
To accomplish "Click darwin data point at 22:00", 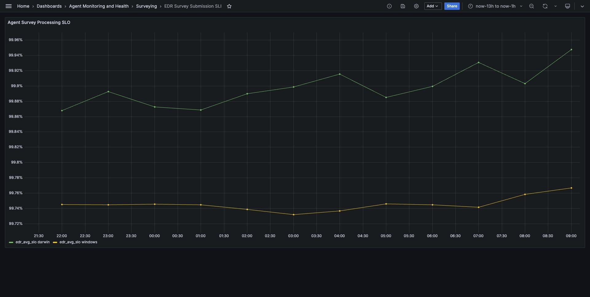I will [62, 110].
